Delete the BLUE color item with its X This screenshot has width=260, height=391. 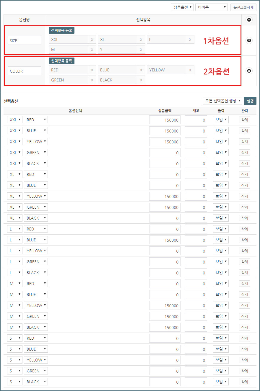pos(141,70)
